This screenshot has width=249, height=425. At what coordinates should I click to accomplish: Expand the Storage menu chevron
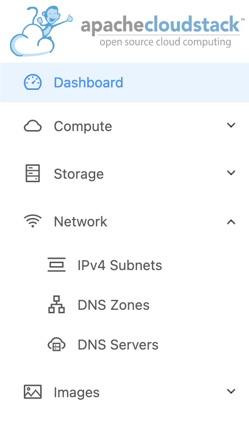[231, 173]
